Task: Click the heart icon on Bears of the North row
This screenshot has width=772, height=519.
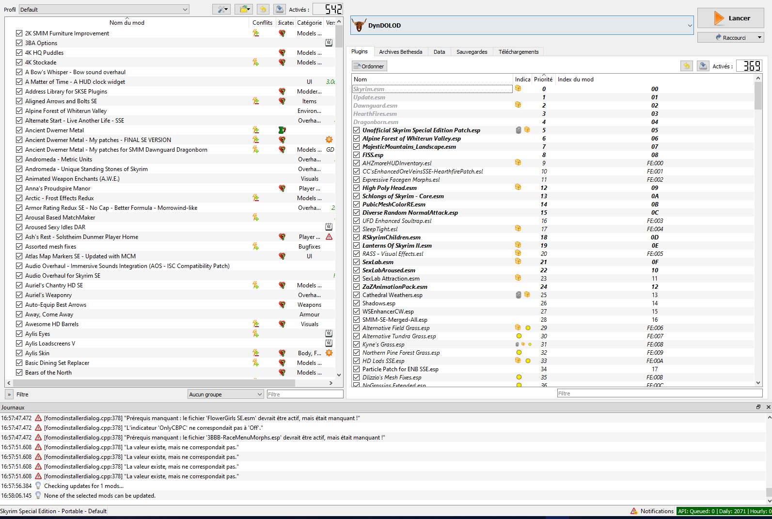Action: [282, 373]
